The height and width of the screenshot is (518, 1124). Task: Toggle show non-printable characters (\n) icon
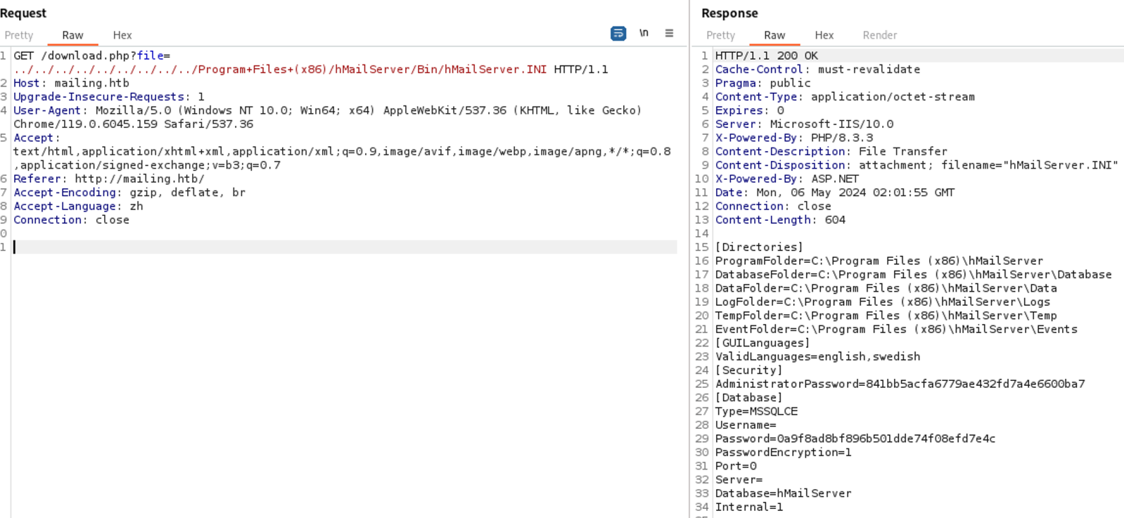pyautogui.click(x=644, y=34)
